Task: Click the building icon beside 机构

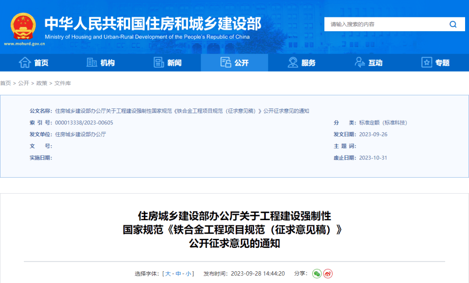Action: [x=92, y=62]
